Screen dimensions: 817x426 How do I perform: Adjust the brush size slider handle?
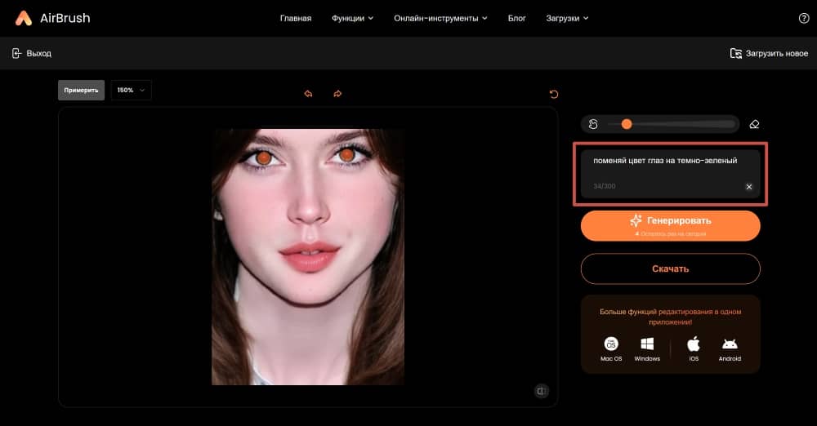pyautogui.click(x=627, y=124)
